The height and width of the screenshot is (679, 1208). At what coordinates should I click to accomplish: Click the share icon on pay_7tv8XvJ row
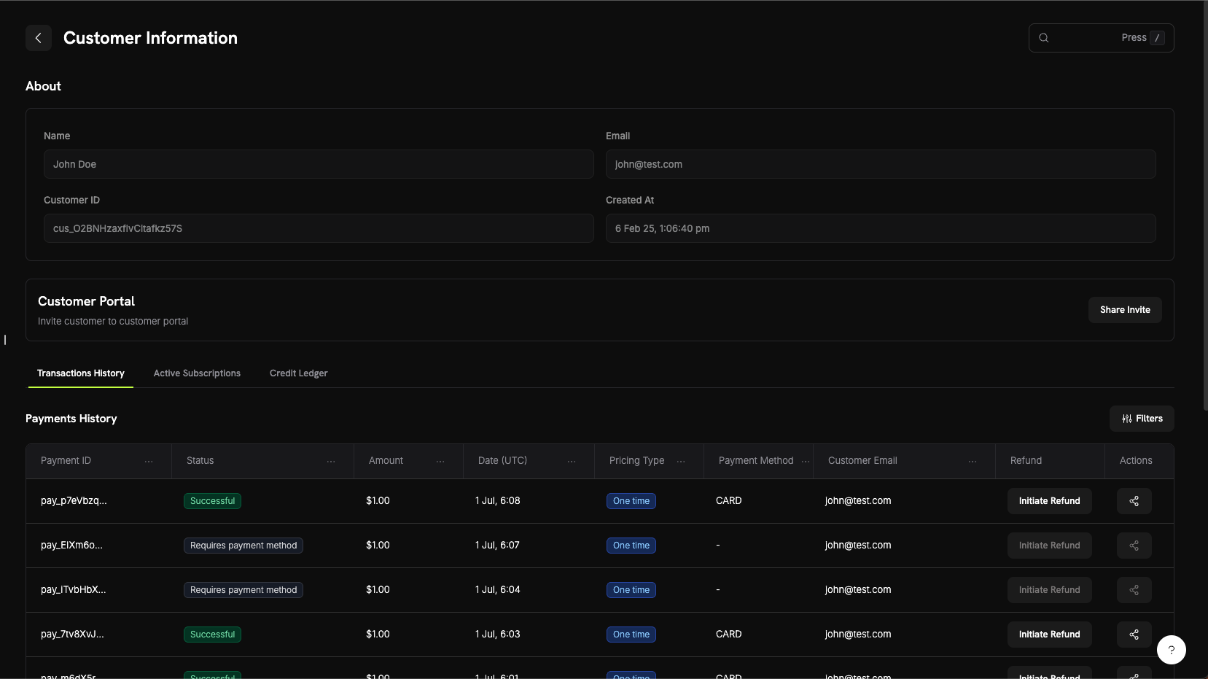click(1134, 634)
